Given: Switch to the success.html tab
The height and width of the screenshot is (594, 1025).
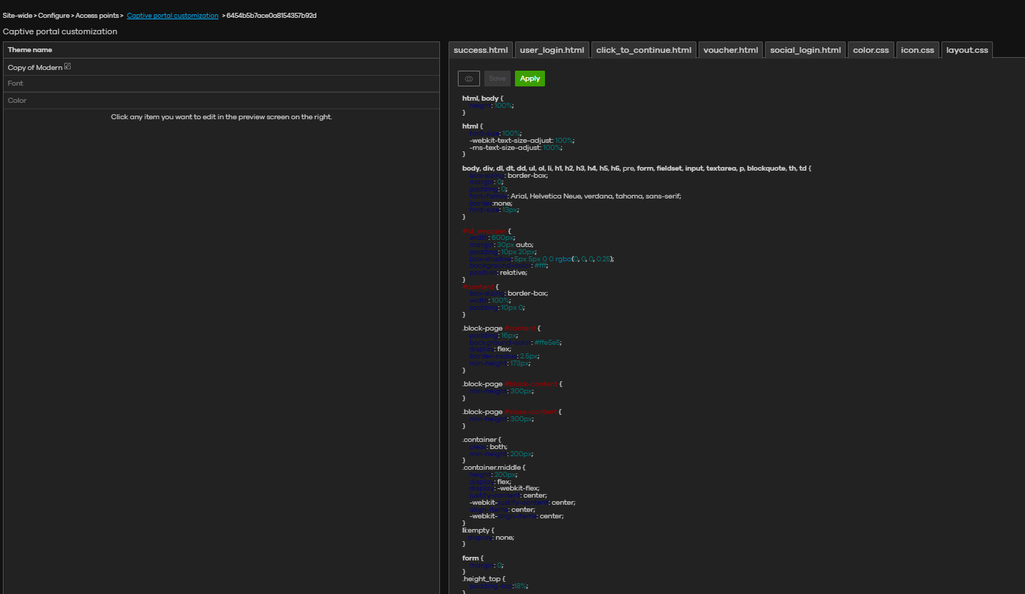Looking at the screenshot, I should (481, 50).
